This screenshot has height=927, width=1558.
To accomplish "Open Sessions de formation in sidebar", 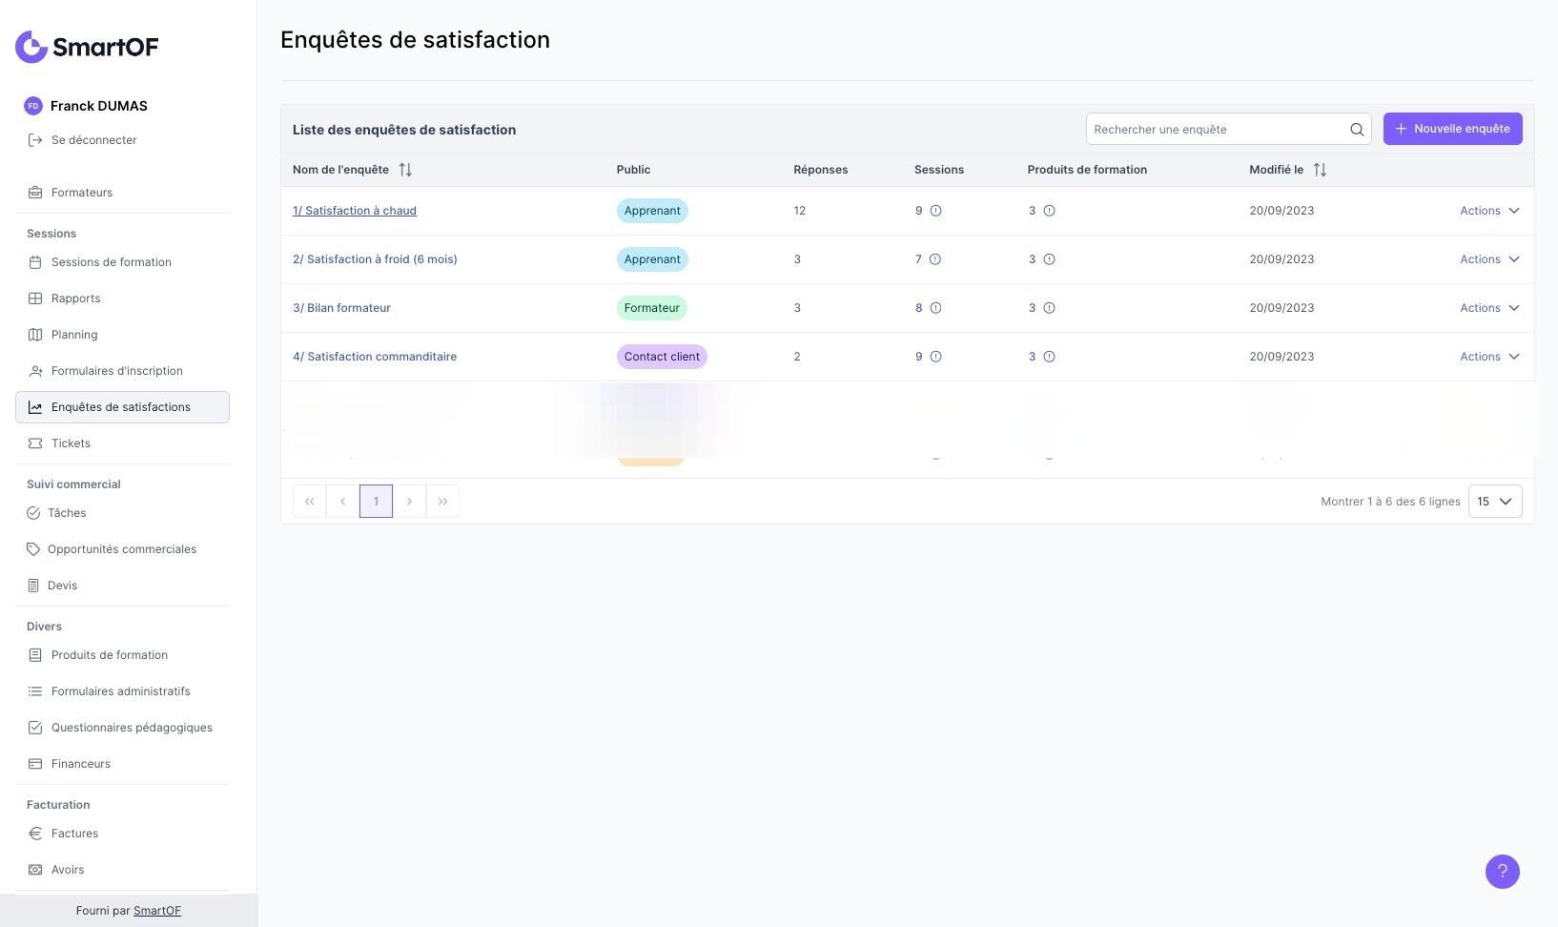I will click(111, 262).
